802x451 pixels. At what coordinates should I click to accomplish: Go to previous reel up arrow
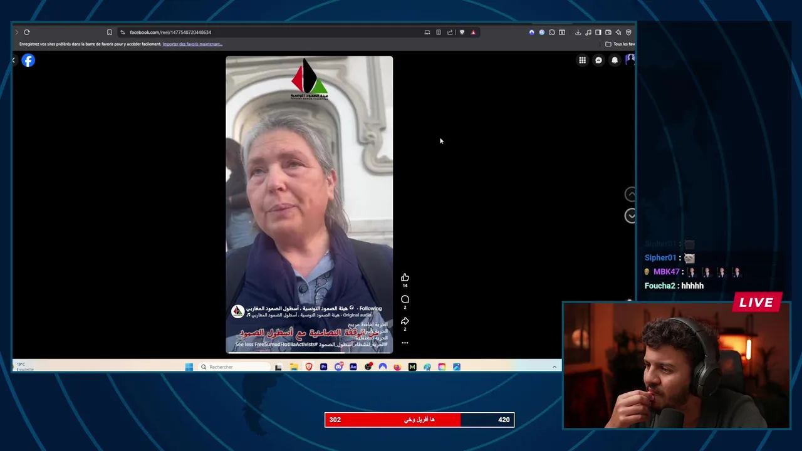coord(630,194)
